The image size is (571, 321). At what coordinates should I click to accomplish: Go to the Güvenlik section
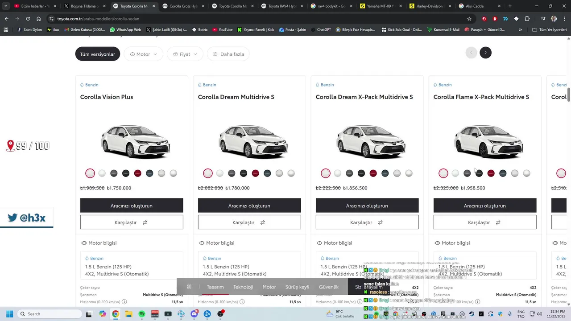click(x=329, y=287)
